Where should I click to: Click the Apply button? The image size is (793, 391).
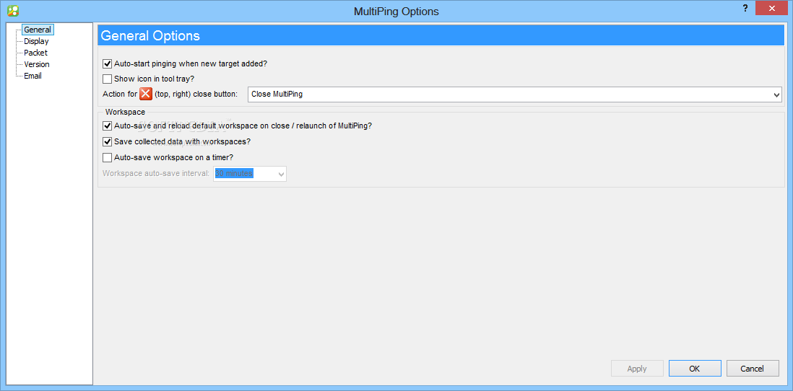coord(637,369)
